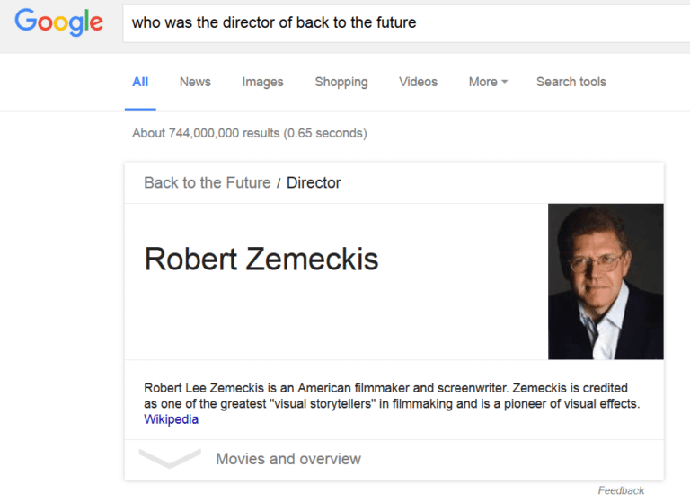Click the small triangle arrow beside More
The image size is (690, 502).
(505, 82)
